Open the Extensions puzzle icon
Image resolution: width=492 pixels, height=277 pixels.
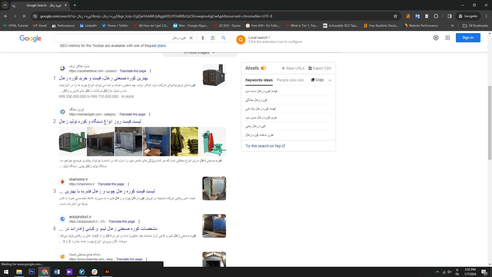pos(436,16)
